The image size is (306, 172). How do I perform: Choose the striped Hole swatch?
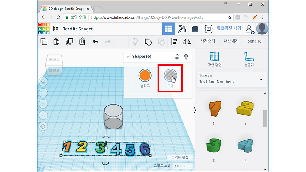pos(170,75)
